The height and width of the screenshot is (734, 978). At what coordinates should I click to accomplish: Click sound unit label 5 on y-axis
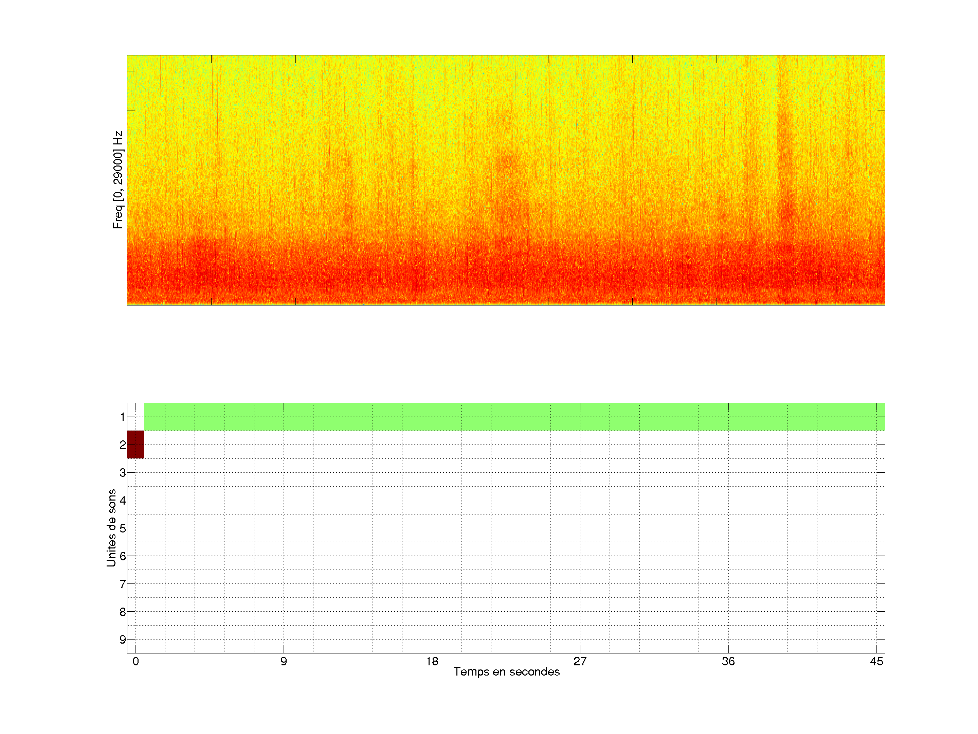coord(123,528)
